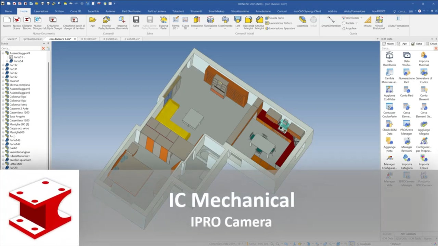438x246 pixels.
Task: Expand the Colonna frigo assembly node
Action: pos(3,97)
